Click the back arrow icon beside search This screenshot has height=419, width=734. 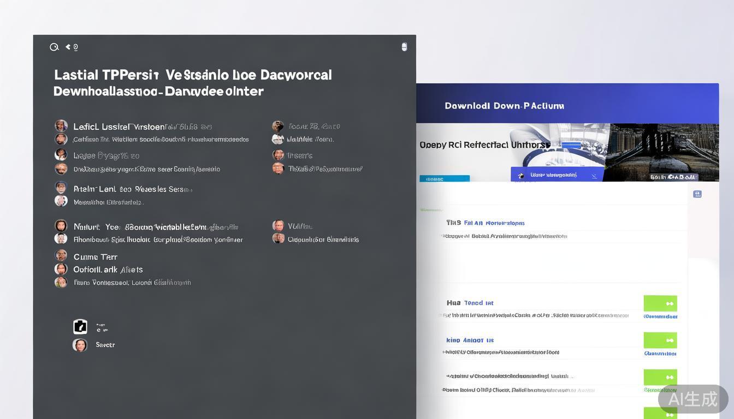(x=68, y=47)
